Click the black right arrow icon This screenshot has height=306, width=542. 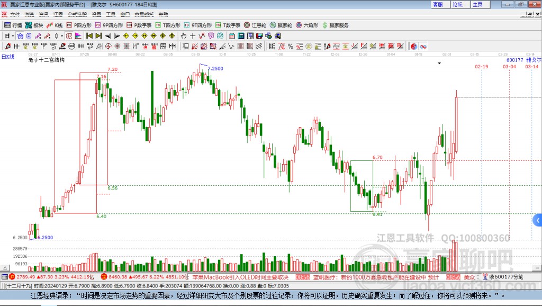(x=117, y=36)
